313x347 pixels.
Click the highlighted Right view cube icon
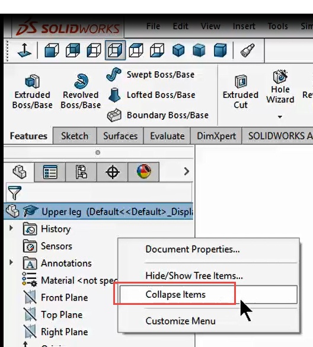coord(115,50)
